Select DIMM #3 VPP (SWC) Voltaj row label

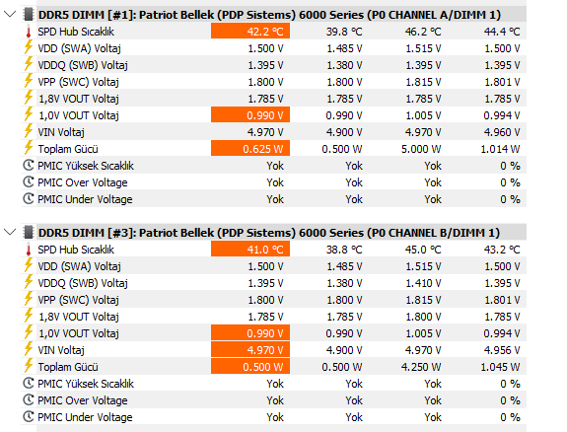79,300
